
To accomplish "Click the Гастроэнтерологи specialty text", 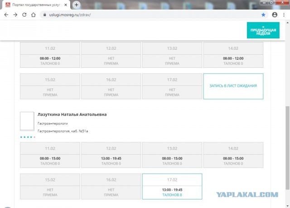I will [53, 123].
